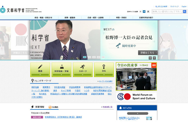The image size is (188, 125).
Task: Open 白書・統計・出版物 menu
Action: [x=95, y=18]
